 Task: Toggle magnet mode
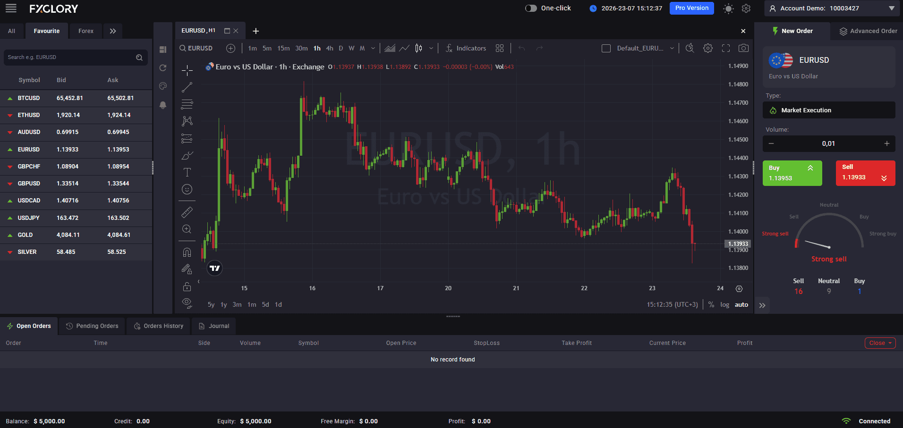pyautogui.click(x=187, y=252)
